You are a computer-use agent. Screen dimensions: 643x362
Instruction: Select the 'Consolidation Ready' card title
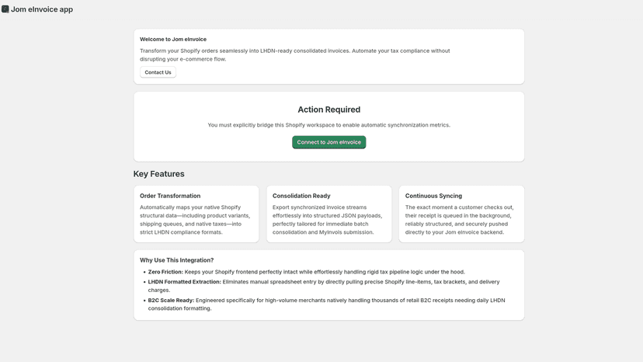[301, 196]
